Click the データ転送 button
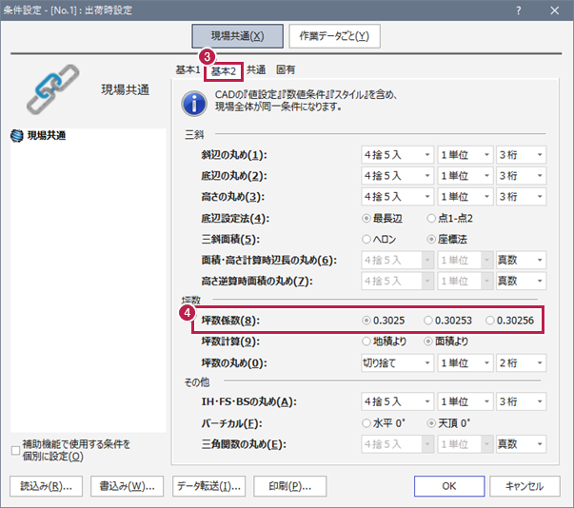 point(208,485)
